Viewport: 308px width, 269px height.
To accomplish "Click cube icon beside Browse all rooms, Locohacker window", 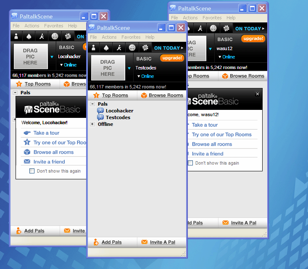I will pos(27,152).
